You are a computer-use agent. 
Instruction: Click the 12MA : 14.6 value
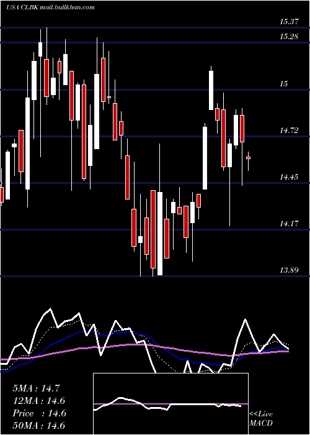tap(38, 401)
